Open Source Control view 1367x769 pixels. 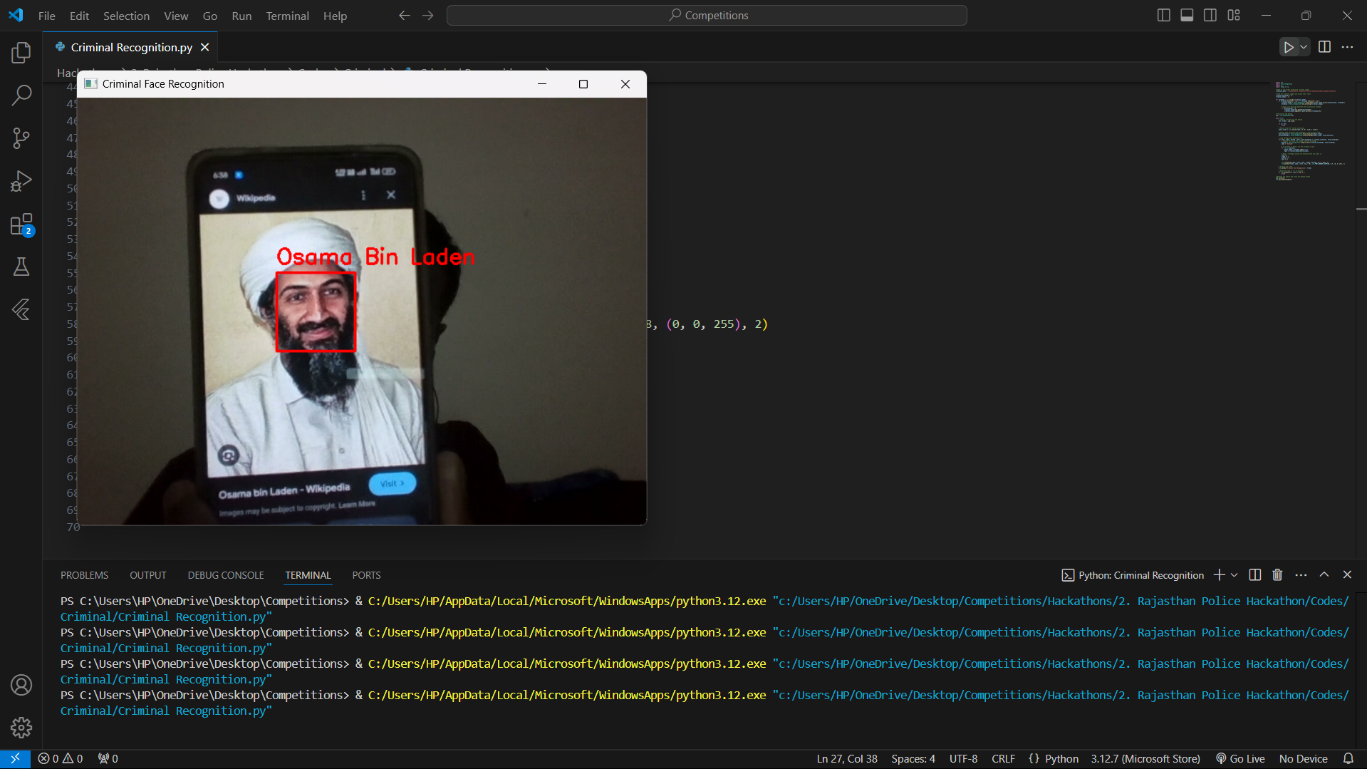(21, 138)
